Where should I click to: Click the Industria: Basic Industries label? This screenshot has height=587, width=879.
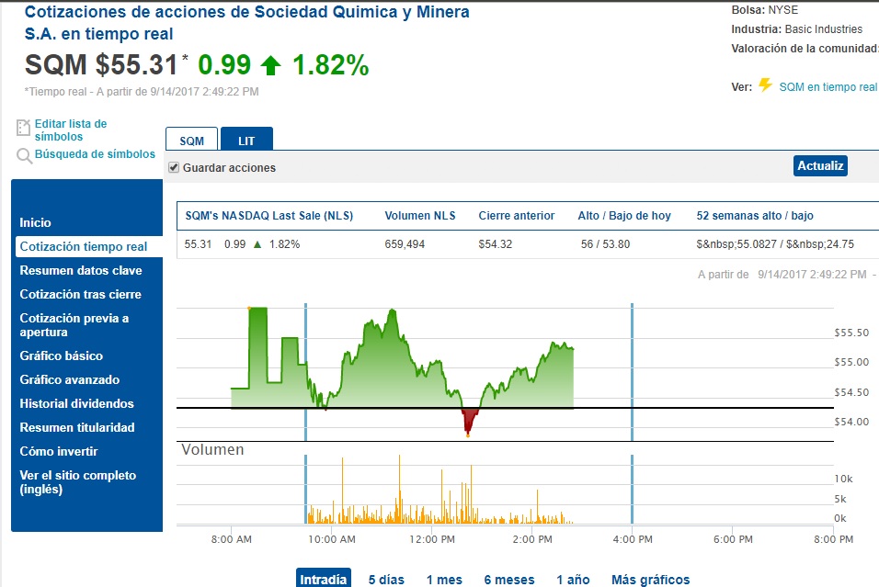(x=796, y=29)
